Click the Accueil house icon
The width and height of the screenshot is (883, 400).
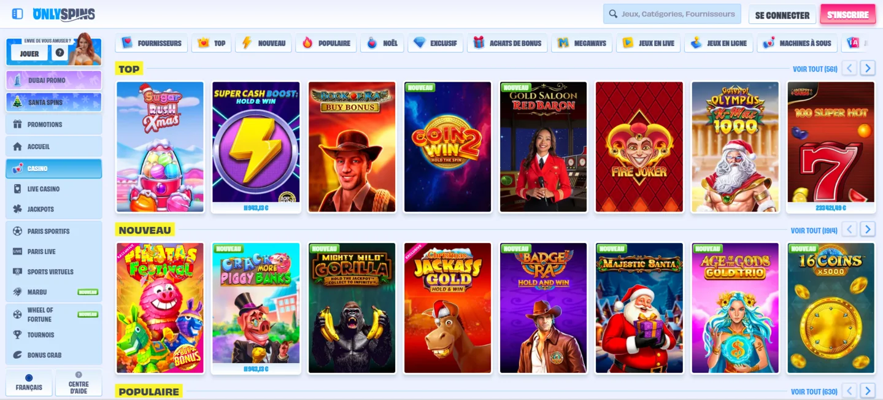[17, 147]
